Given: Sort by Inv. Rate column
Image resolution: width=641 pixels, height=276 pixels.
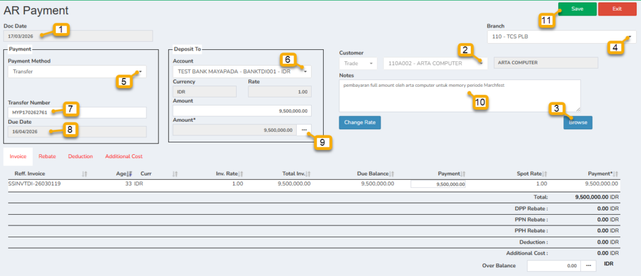Looking at the screenshot, I should (x=240, y=173).
